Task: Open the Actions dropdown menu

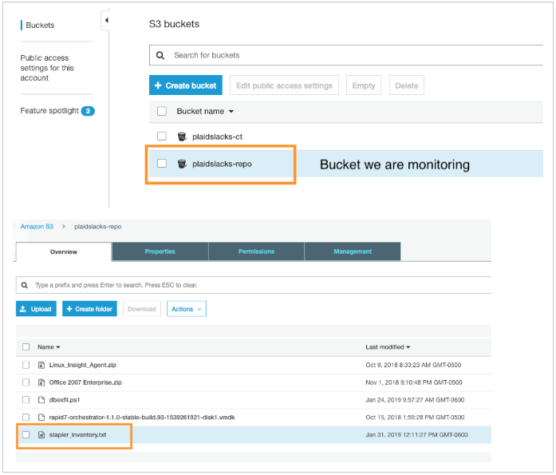Action: click(186, 309)
